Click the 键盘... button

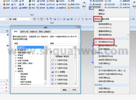click(65, 90)
